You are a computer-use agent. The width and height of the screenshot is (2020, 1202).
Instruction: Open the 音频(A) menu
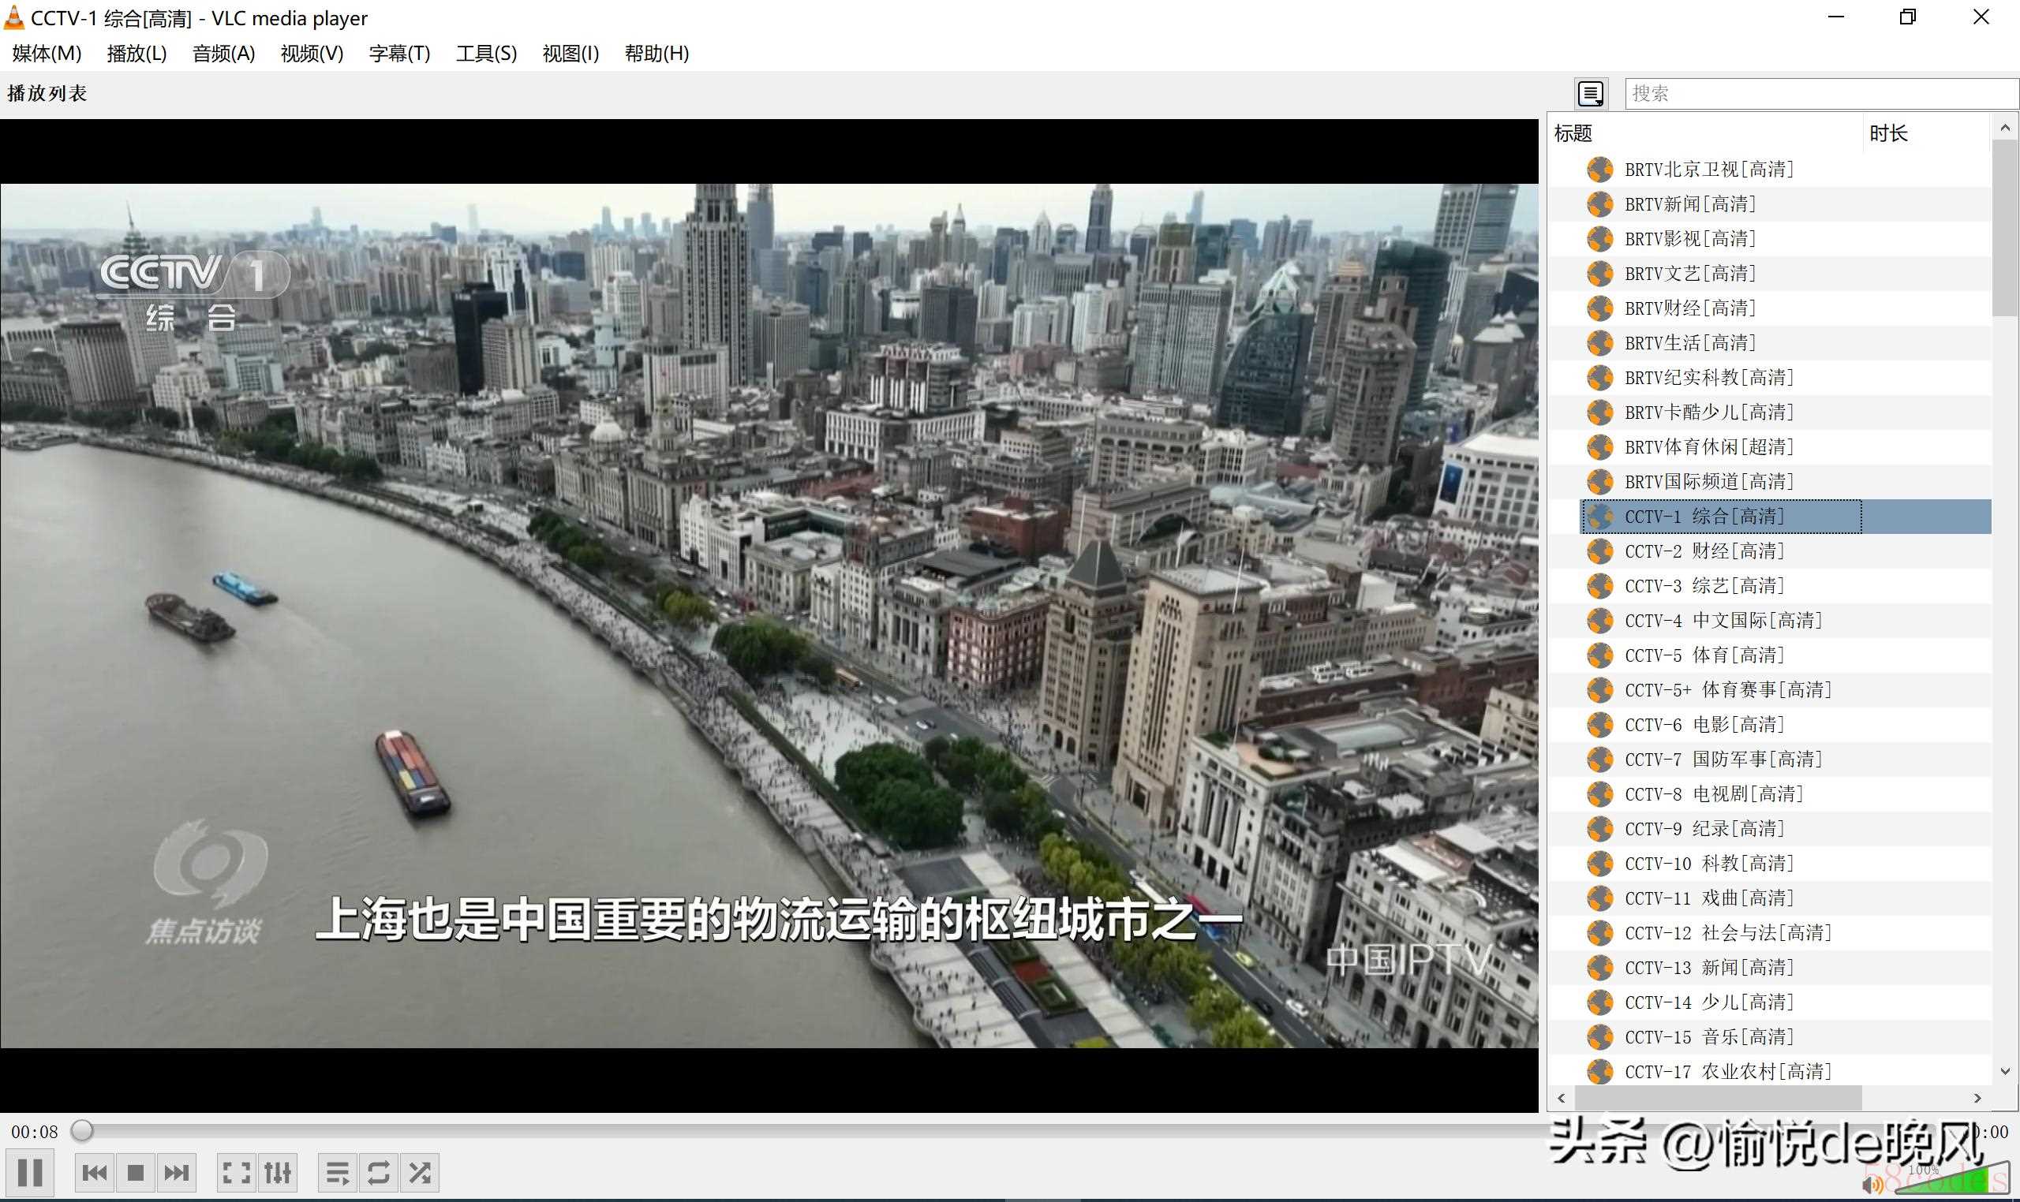tap(223, 54)
